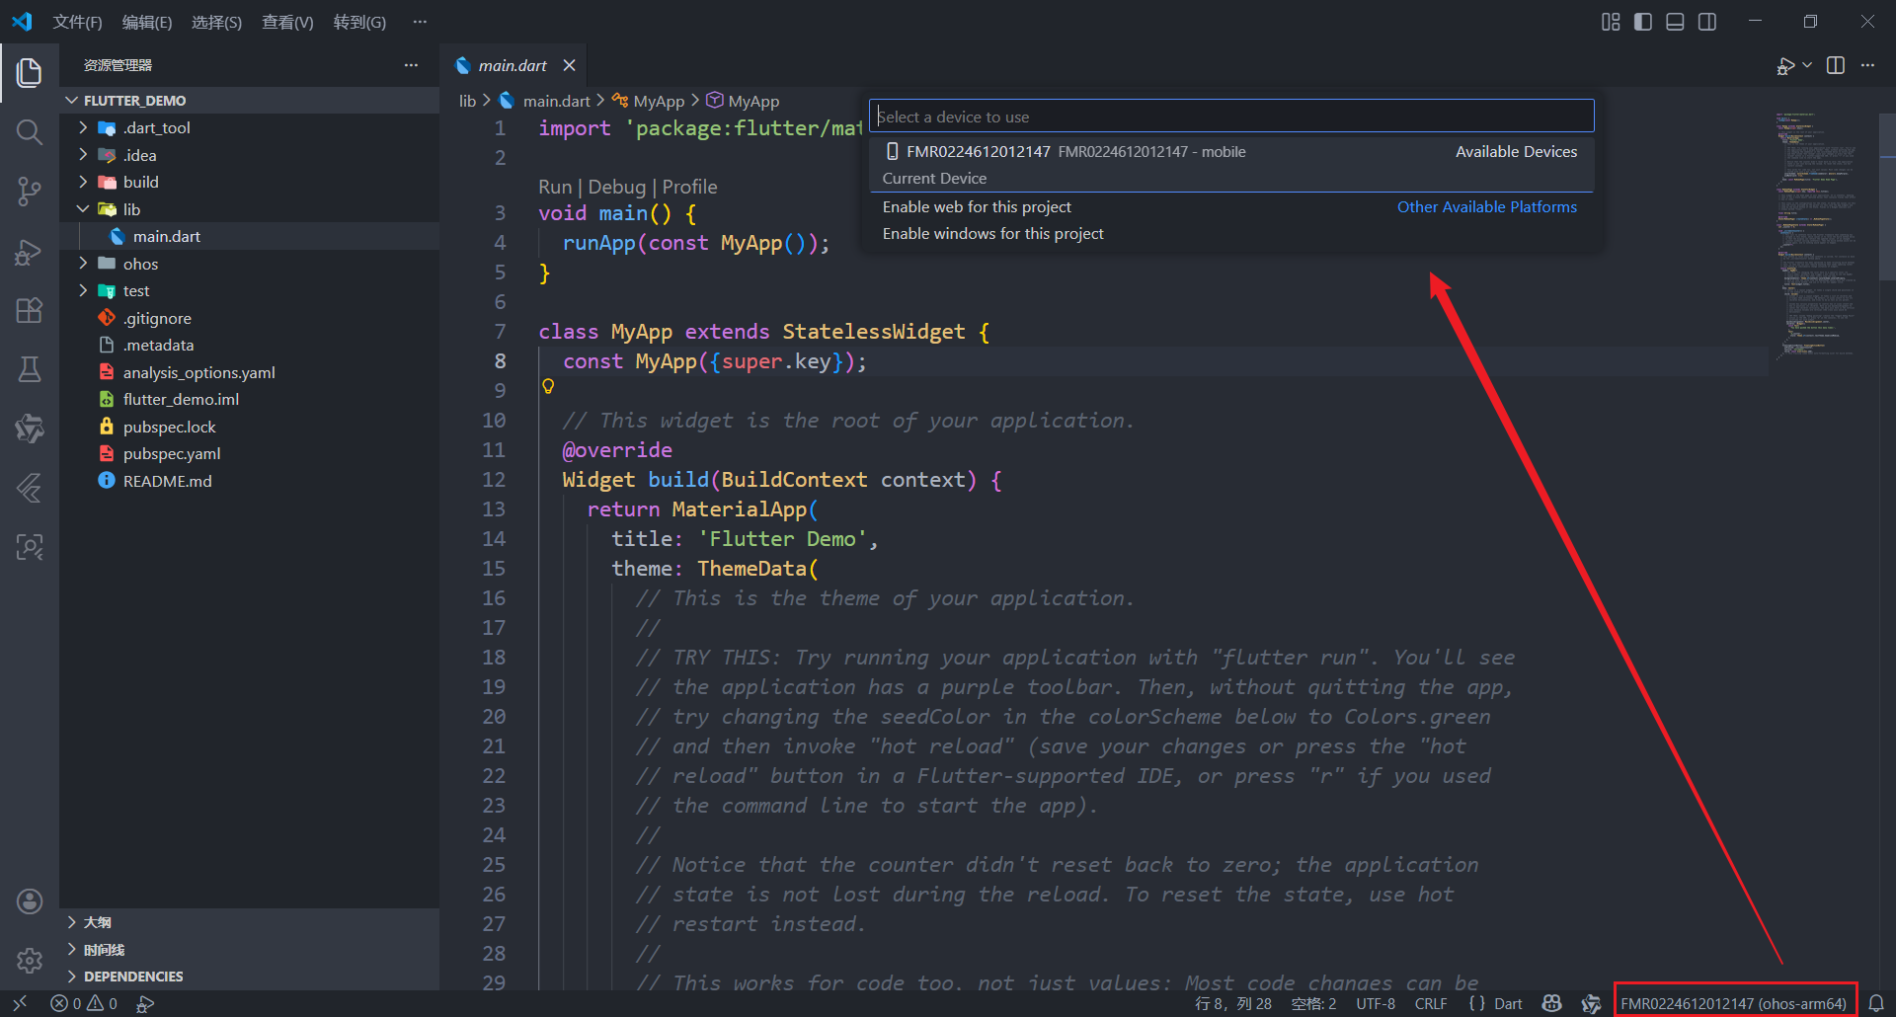Change UTF-8 encoding in status bar

point(1376,1003)
